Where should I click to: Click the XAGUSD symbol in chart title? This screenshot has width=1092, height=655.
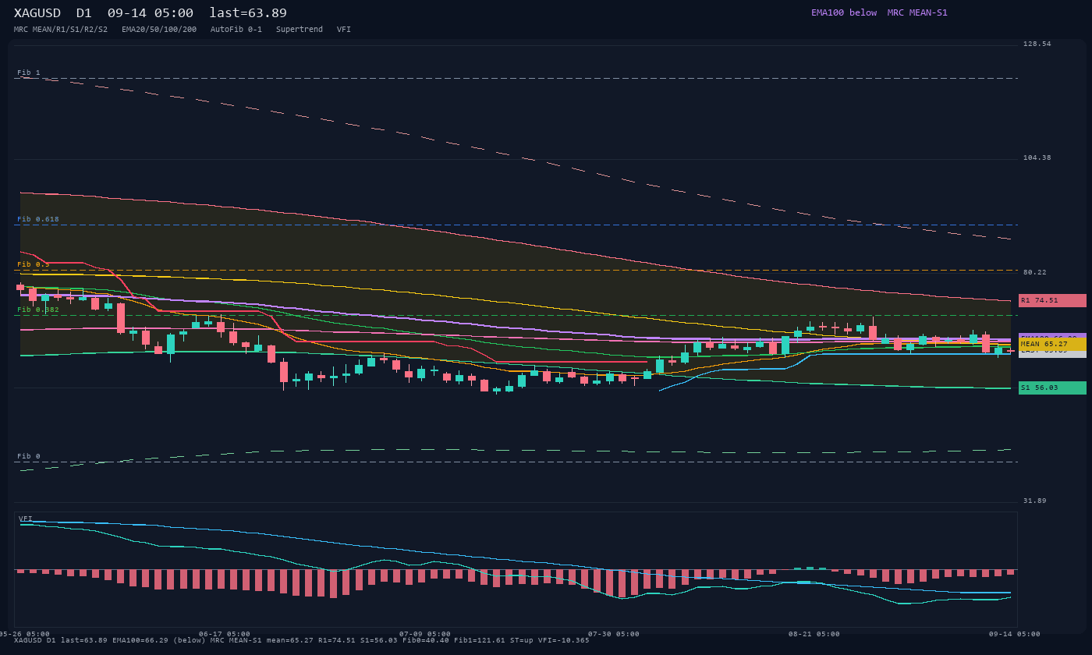pos(37,13)
